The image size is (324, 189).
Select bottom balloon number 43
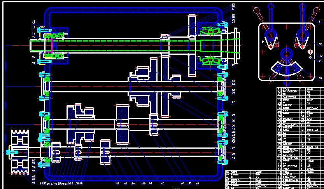coord(163,183)
